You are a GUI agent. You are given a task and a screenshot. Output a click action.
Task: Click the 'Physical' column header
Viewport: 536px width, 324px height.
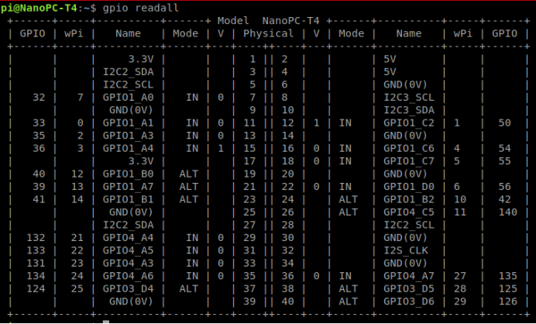268,34
